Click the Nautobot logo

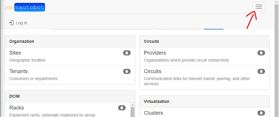coord(25,8)
